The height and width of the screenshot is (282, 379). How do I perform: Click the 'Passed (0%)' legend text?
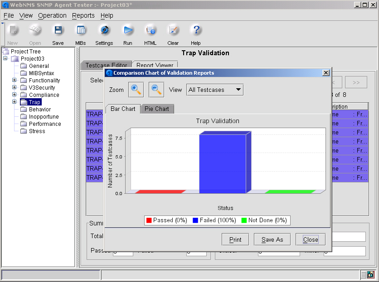[170, 220]
